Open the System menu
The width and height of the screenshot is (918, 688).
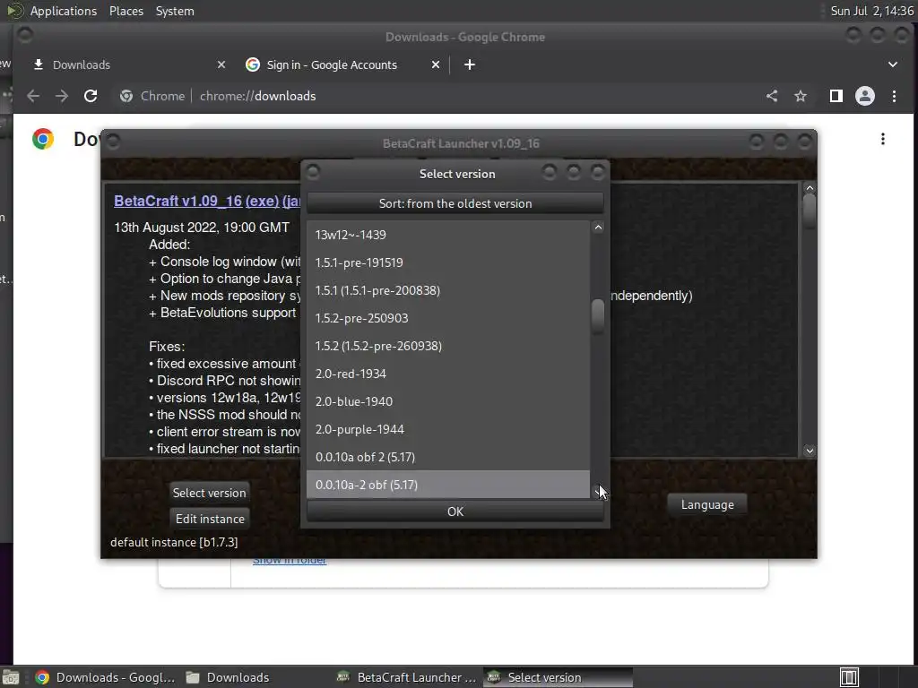coord(175,11)
